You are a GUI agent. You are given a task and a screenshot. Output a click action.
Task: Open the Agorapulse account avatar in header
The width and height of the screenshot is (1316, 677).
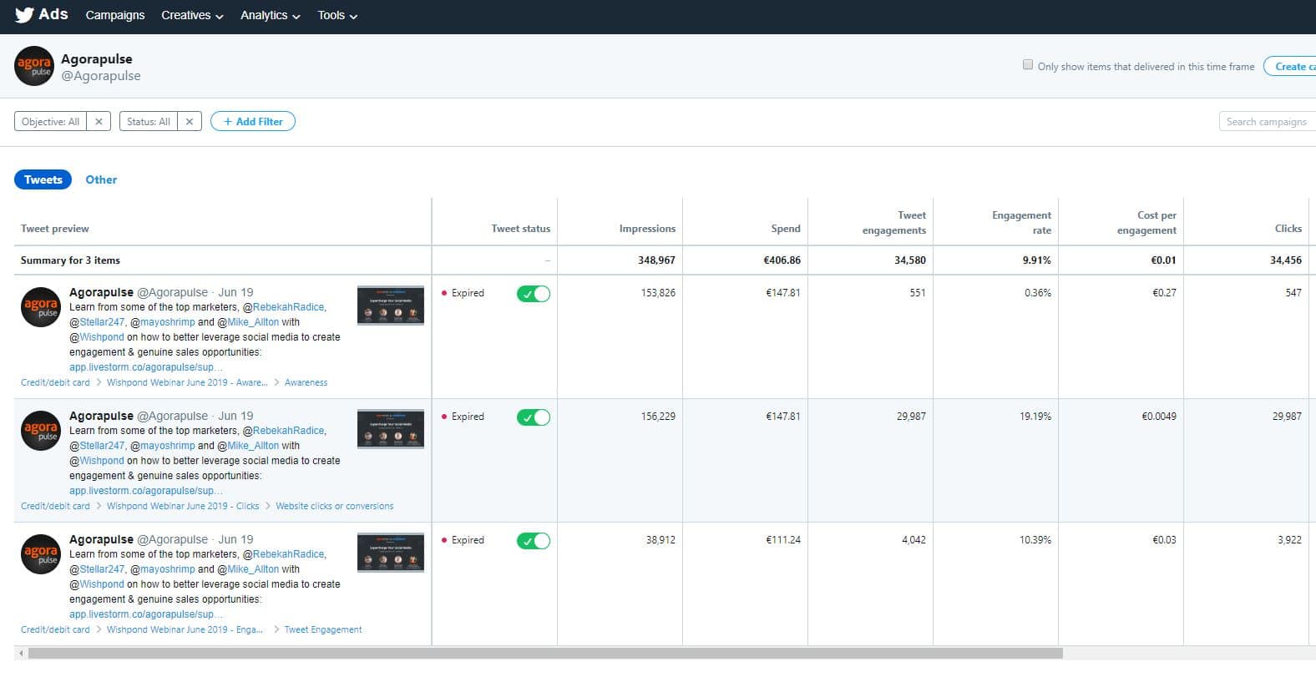pyautogui.click(x=34, y=66)
